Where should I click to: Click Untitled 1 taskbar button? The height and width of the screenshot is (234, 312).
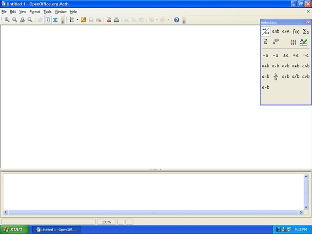(x=57, y=230)
